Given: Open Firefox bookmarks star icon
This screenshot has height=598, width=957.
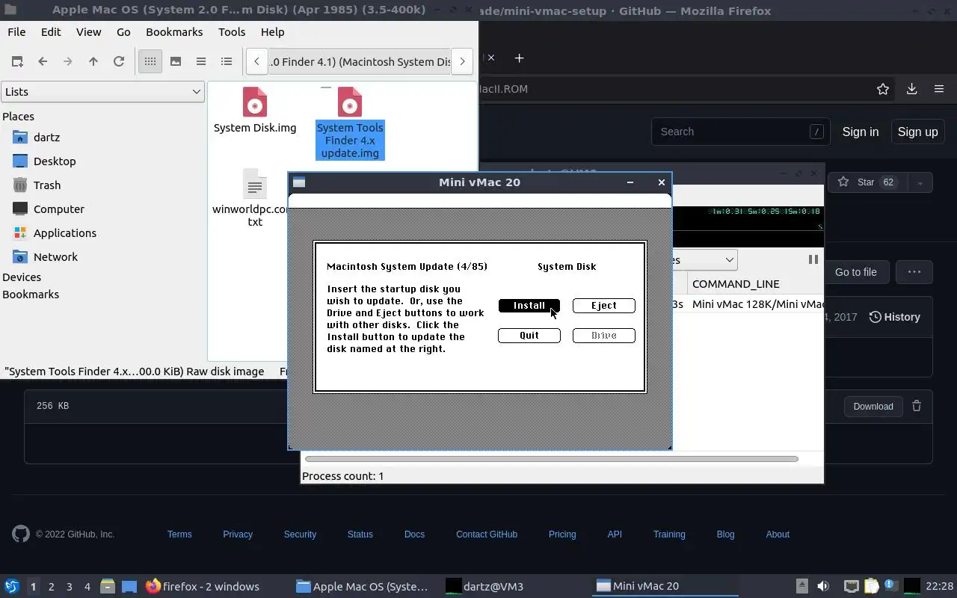Looking at the screenshot, I should [883, 89].
